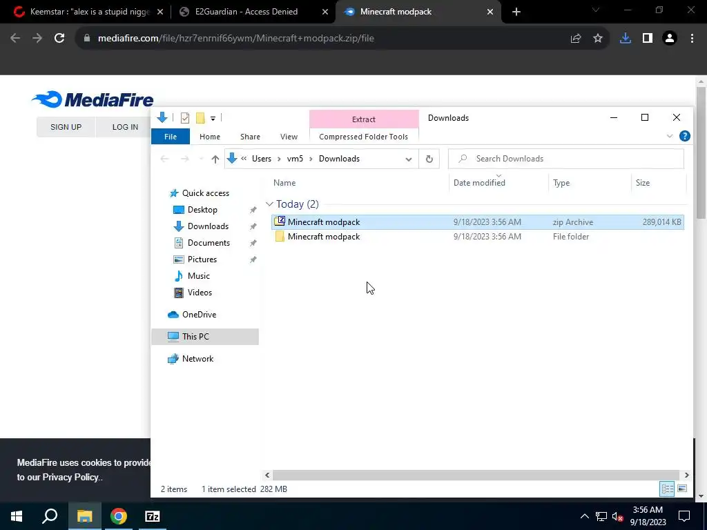Click New folder quick access toolbar icon
The width and height of the screenshot is (707, 530).
(200, 118)
